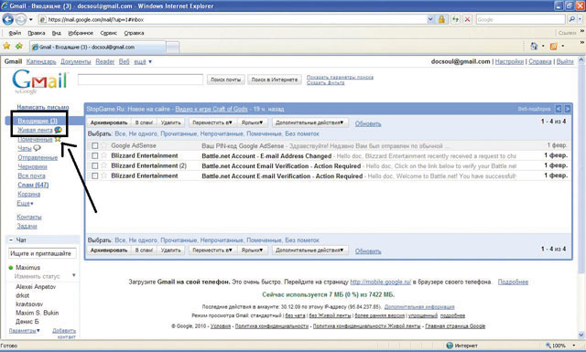
Task: Select the Gmail - Входящие browser tab
Action: point(97,47)
